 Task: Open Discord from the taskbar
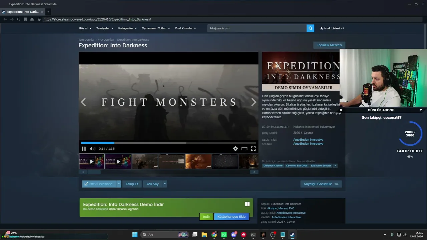(x=234, y=235)
